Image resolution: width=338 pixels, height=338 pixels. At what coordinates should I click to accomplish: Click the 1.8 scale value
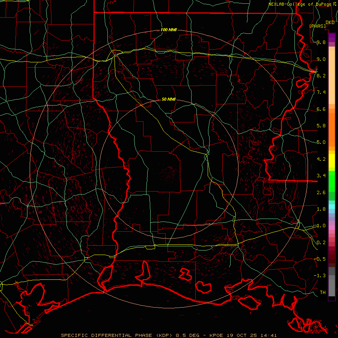pos(321,209)
